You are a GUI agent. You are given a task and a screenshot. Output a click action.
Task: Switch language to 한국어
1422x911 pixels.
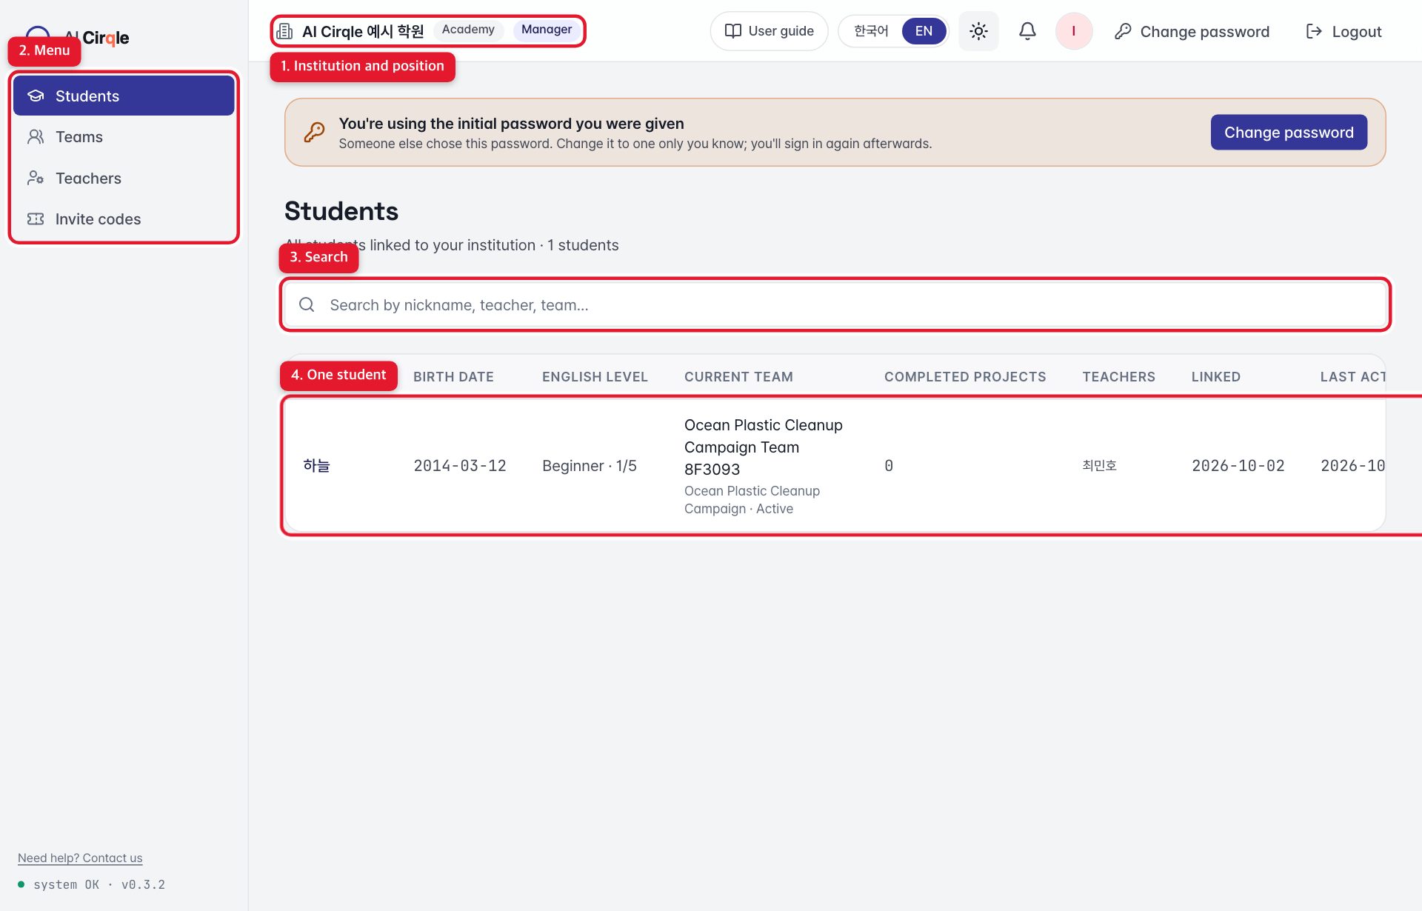point(871,31)
